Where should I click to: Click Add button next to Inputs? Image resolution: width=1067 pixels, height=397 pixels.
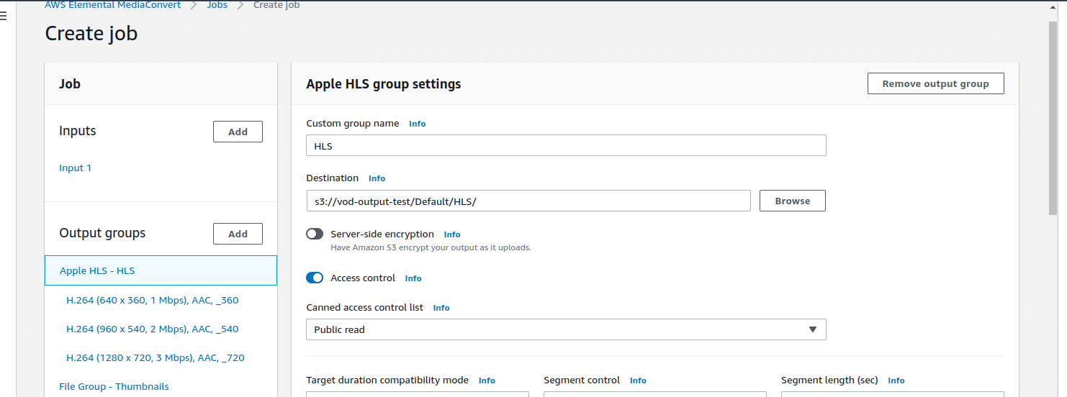[238, 132]
